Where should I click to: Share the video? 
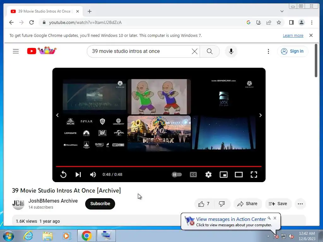[247, 204]
